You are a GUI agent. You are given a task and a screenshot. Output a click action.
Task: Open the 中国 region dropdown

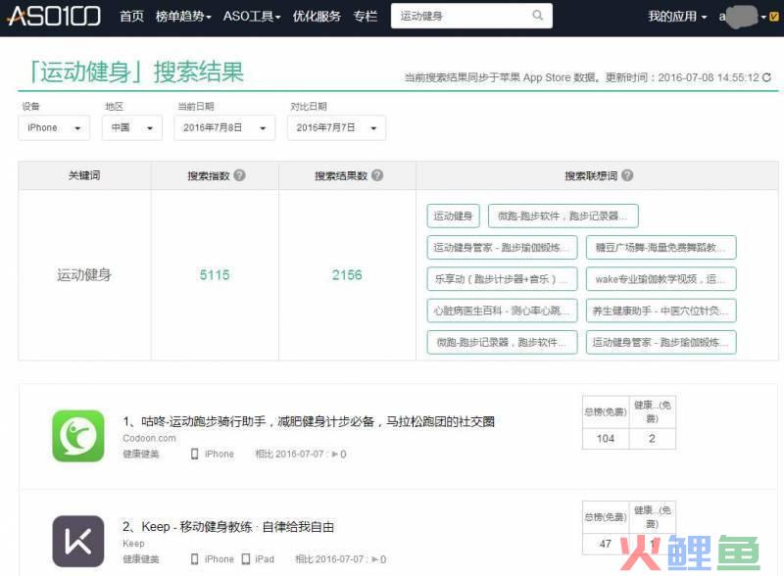(x=132, y=128)
